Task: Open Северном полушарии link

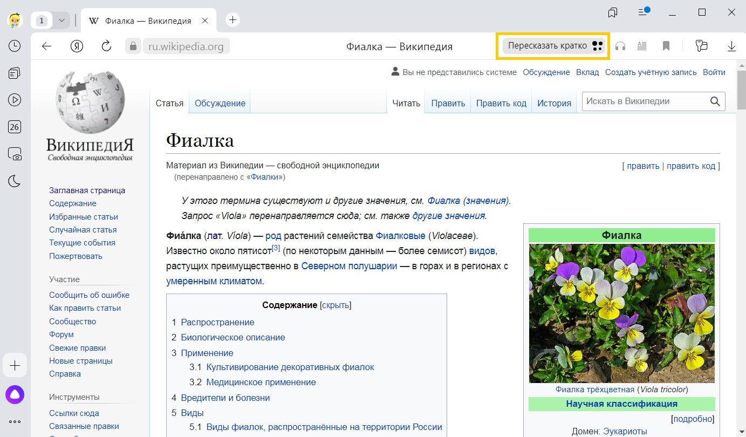Action: 350,266
